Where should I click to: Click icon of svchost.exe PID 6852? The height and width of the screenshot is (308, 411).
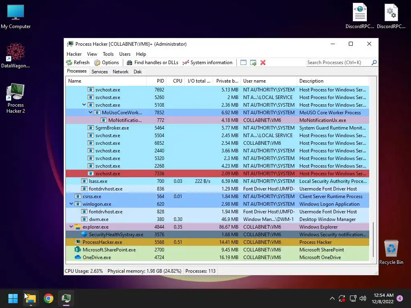(x=91, y=143)
